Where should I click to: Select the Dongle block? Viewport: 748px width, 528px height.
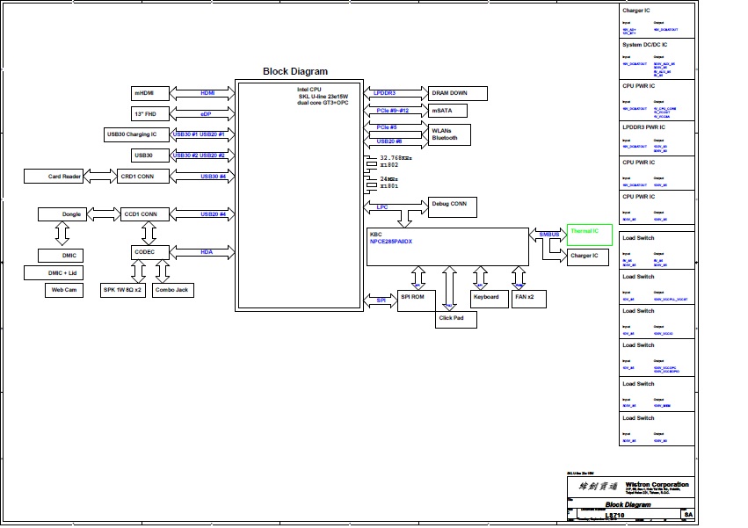(71, 214)
